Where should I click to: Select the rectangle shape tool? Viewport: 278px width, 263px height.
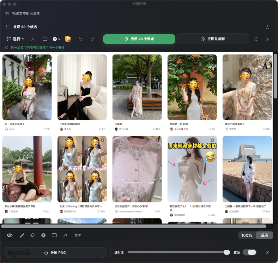54,235
